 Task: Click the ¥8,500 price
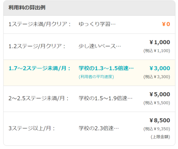click(x=159, y=120)
